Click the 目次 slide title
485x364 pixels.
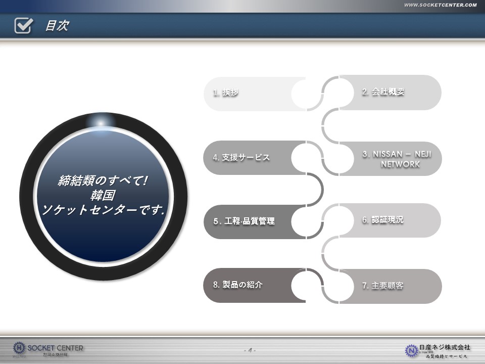click(57, 26)
